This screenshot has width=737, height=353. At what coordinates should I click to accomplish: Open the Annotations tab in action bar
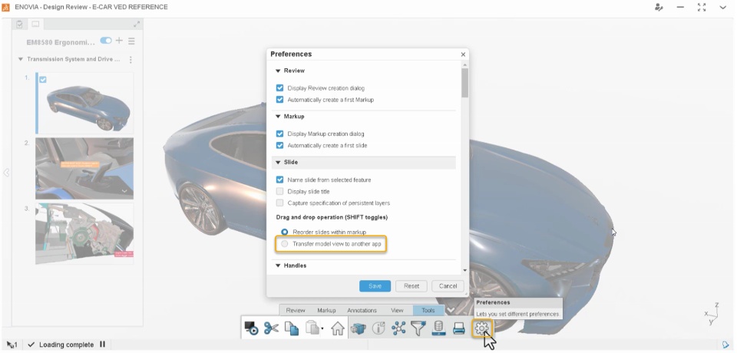coord(362,310)
